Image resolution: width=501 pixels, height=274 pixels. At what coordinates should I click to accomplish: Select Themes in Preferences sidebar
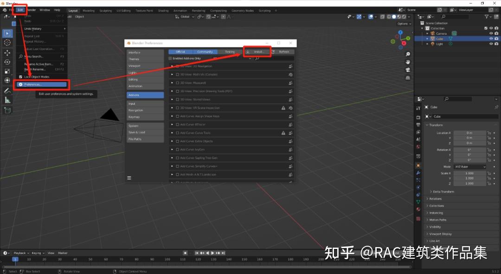click(x=145, y=59)
